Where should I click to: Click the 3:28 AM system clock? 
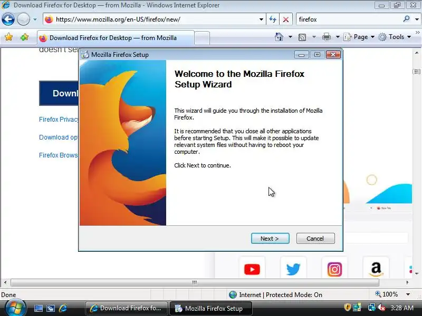(x=402, y=308)
